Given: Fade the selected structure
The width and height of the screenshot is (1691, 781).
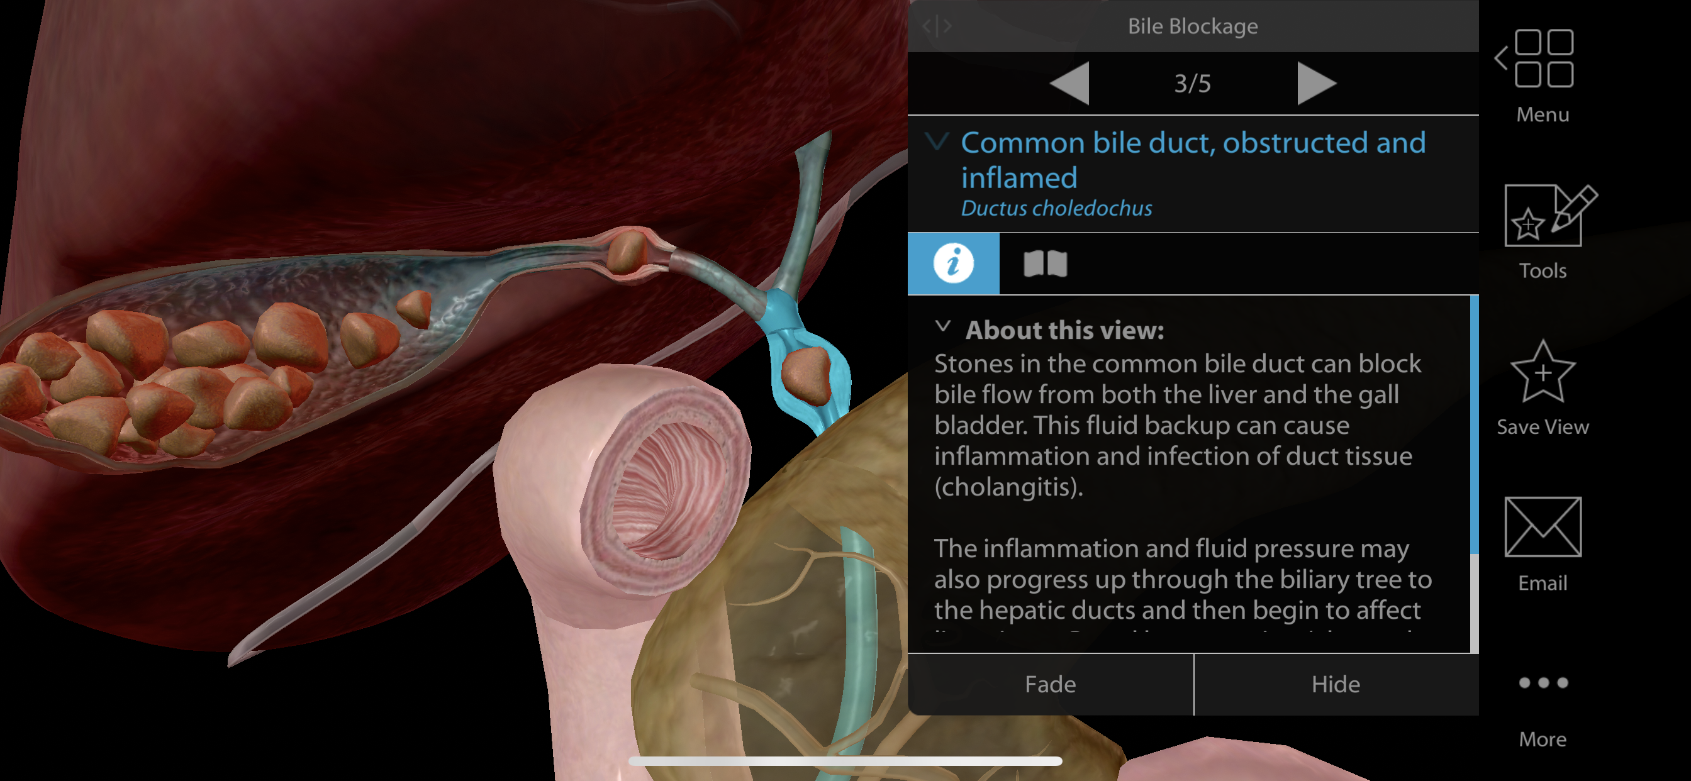Looking at the screenshot, I should coord(1051,684).
